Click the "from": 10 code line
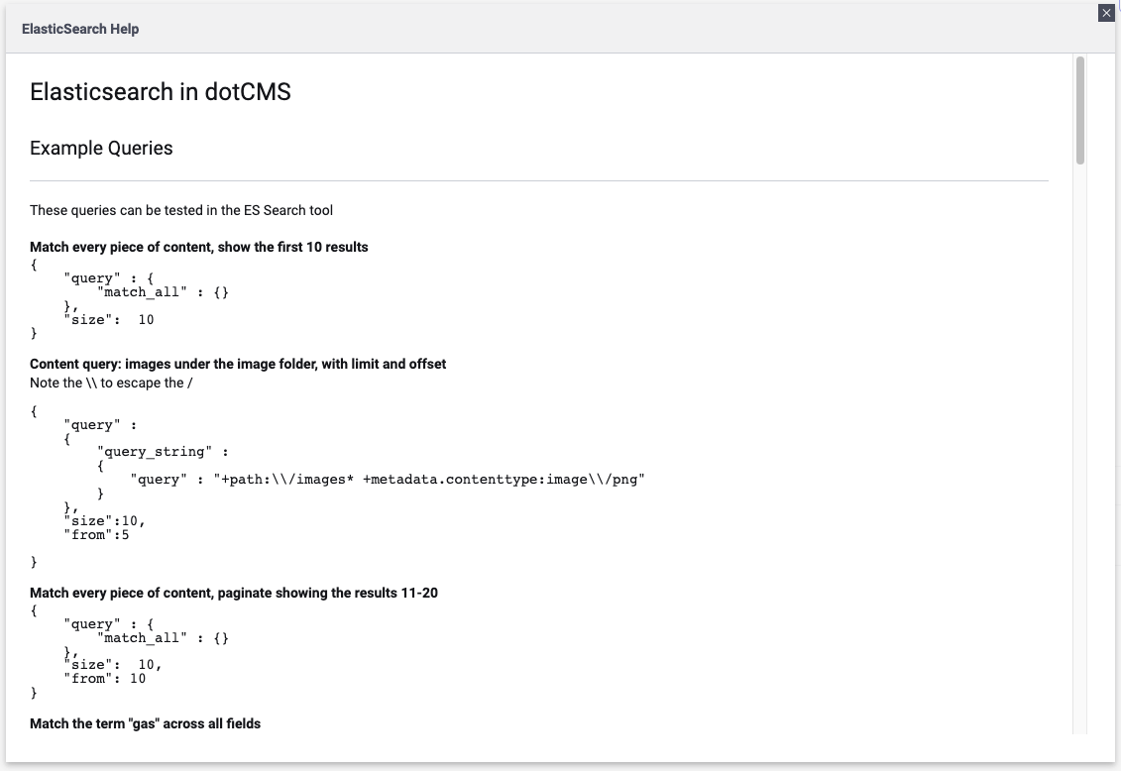Screen dimensions: 1121x771 click(105, 678)
